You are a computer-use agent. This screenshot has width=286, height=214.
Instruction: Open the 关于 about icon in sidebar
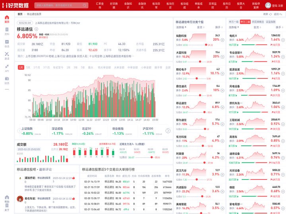(x=7, y=205)
